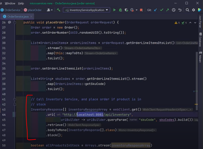Open the Help menu
The image size is (203, 149).
point(21,3)
